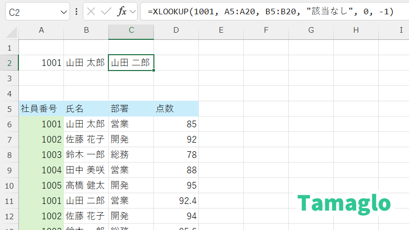Viewport: 409px width, 230px height.
Task: Click the 社員番号 header cell
Action: point(41,108)
